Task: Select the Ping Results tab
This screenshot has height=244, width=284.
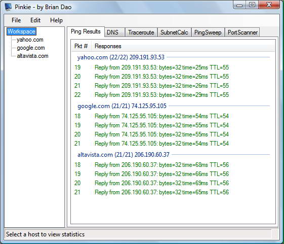Action: tap(86, 31)
